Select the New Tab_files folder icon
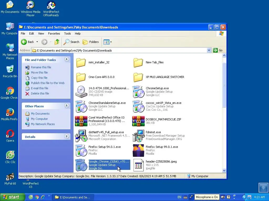This screenshot has width=269, height=201. point(138,62)
